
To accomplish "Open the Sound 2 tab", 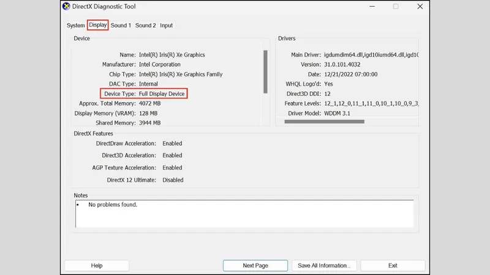I will point(145,25).
